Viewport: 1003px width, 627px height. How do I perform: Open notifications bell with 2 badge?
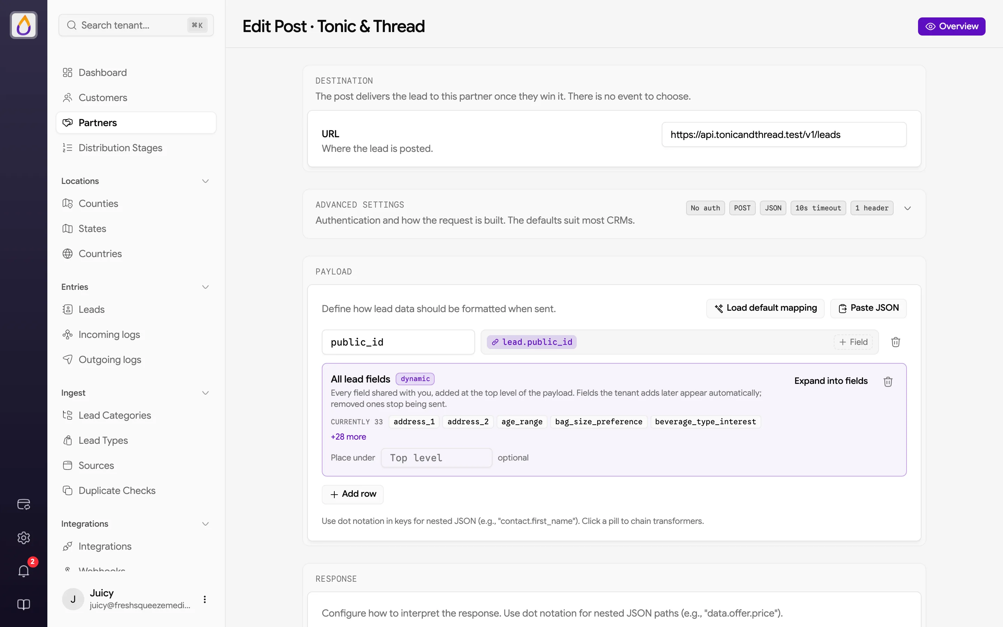pos(24,571)
